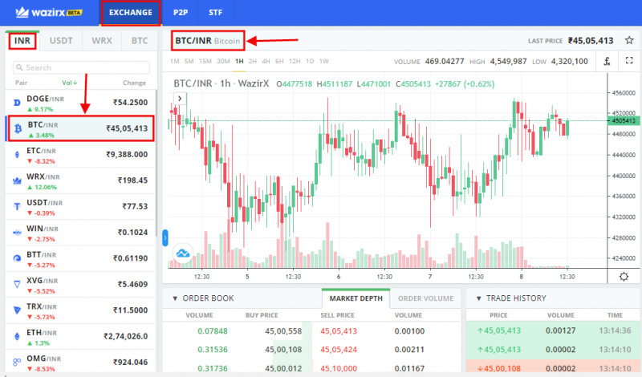The image size is (642, 377).
Task: Collapse the ORDER BOOK panel
Action: (175, 299)
